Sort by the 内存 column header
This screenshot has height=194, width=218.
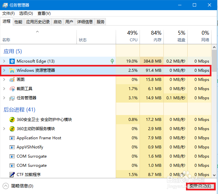pos(152,37)
